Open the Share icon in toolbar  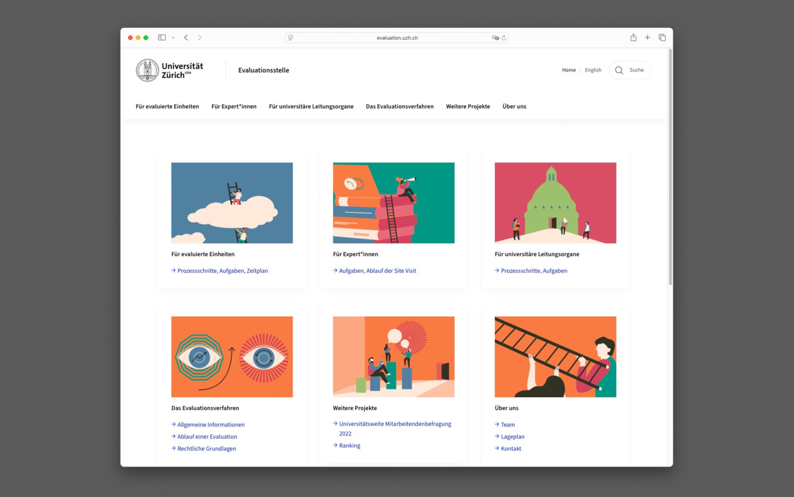pos(633,38)
